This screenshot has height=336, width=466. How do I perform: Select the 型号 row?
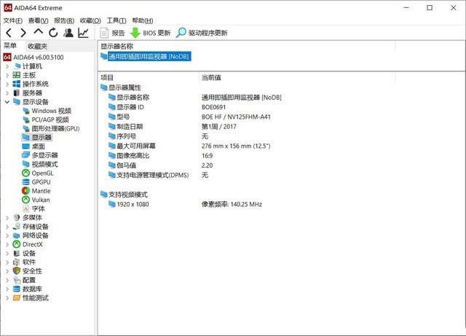point(119,117)
